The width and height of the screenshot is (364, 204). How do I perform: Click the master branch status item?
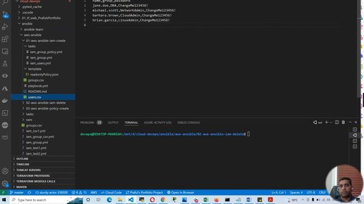click(16, 193)
